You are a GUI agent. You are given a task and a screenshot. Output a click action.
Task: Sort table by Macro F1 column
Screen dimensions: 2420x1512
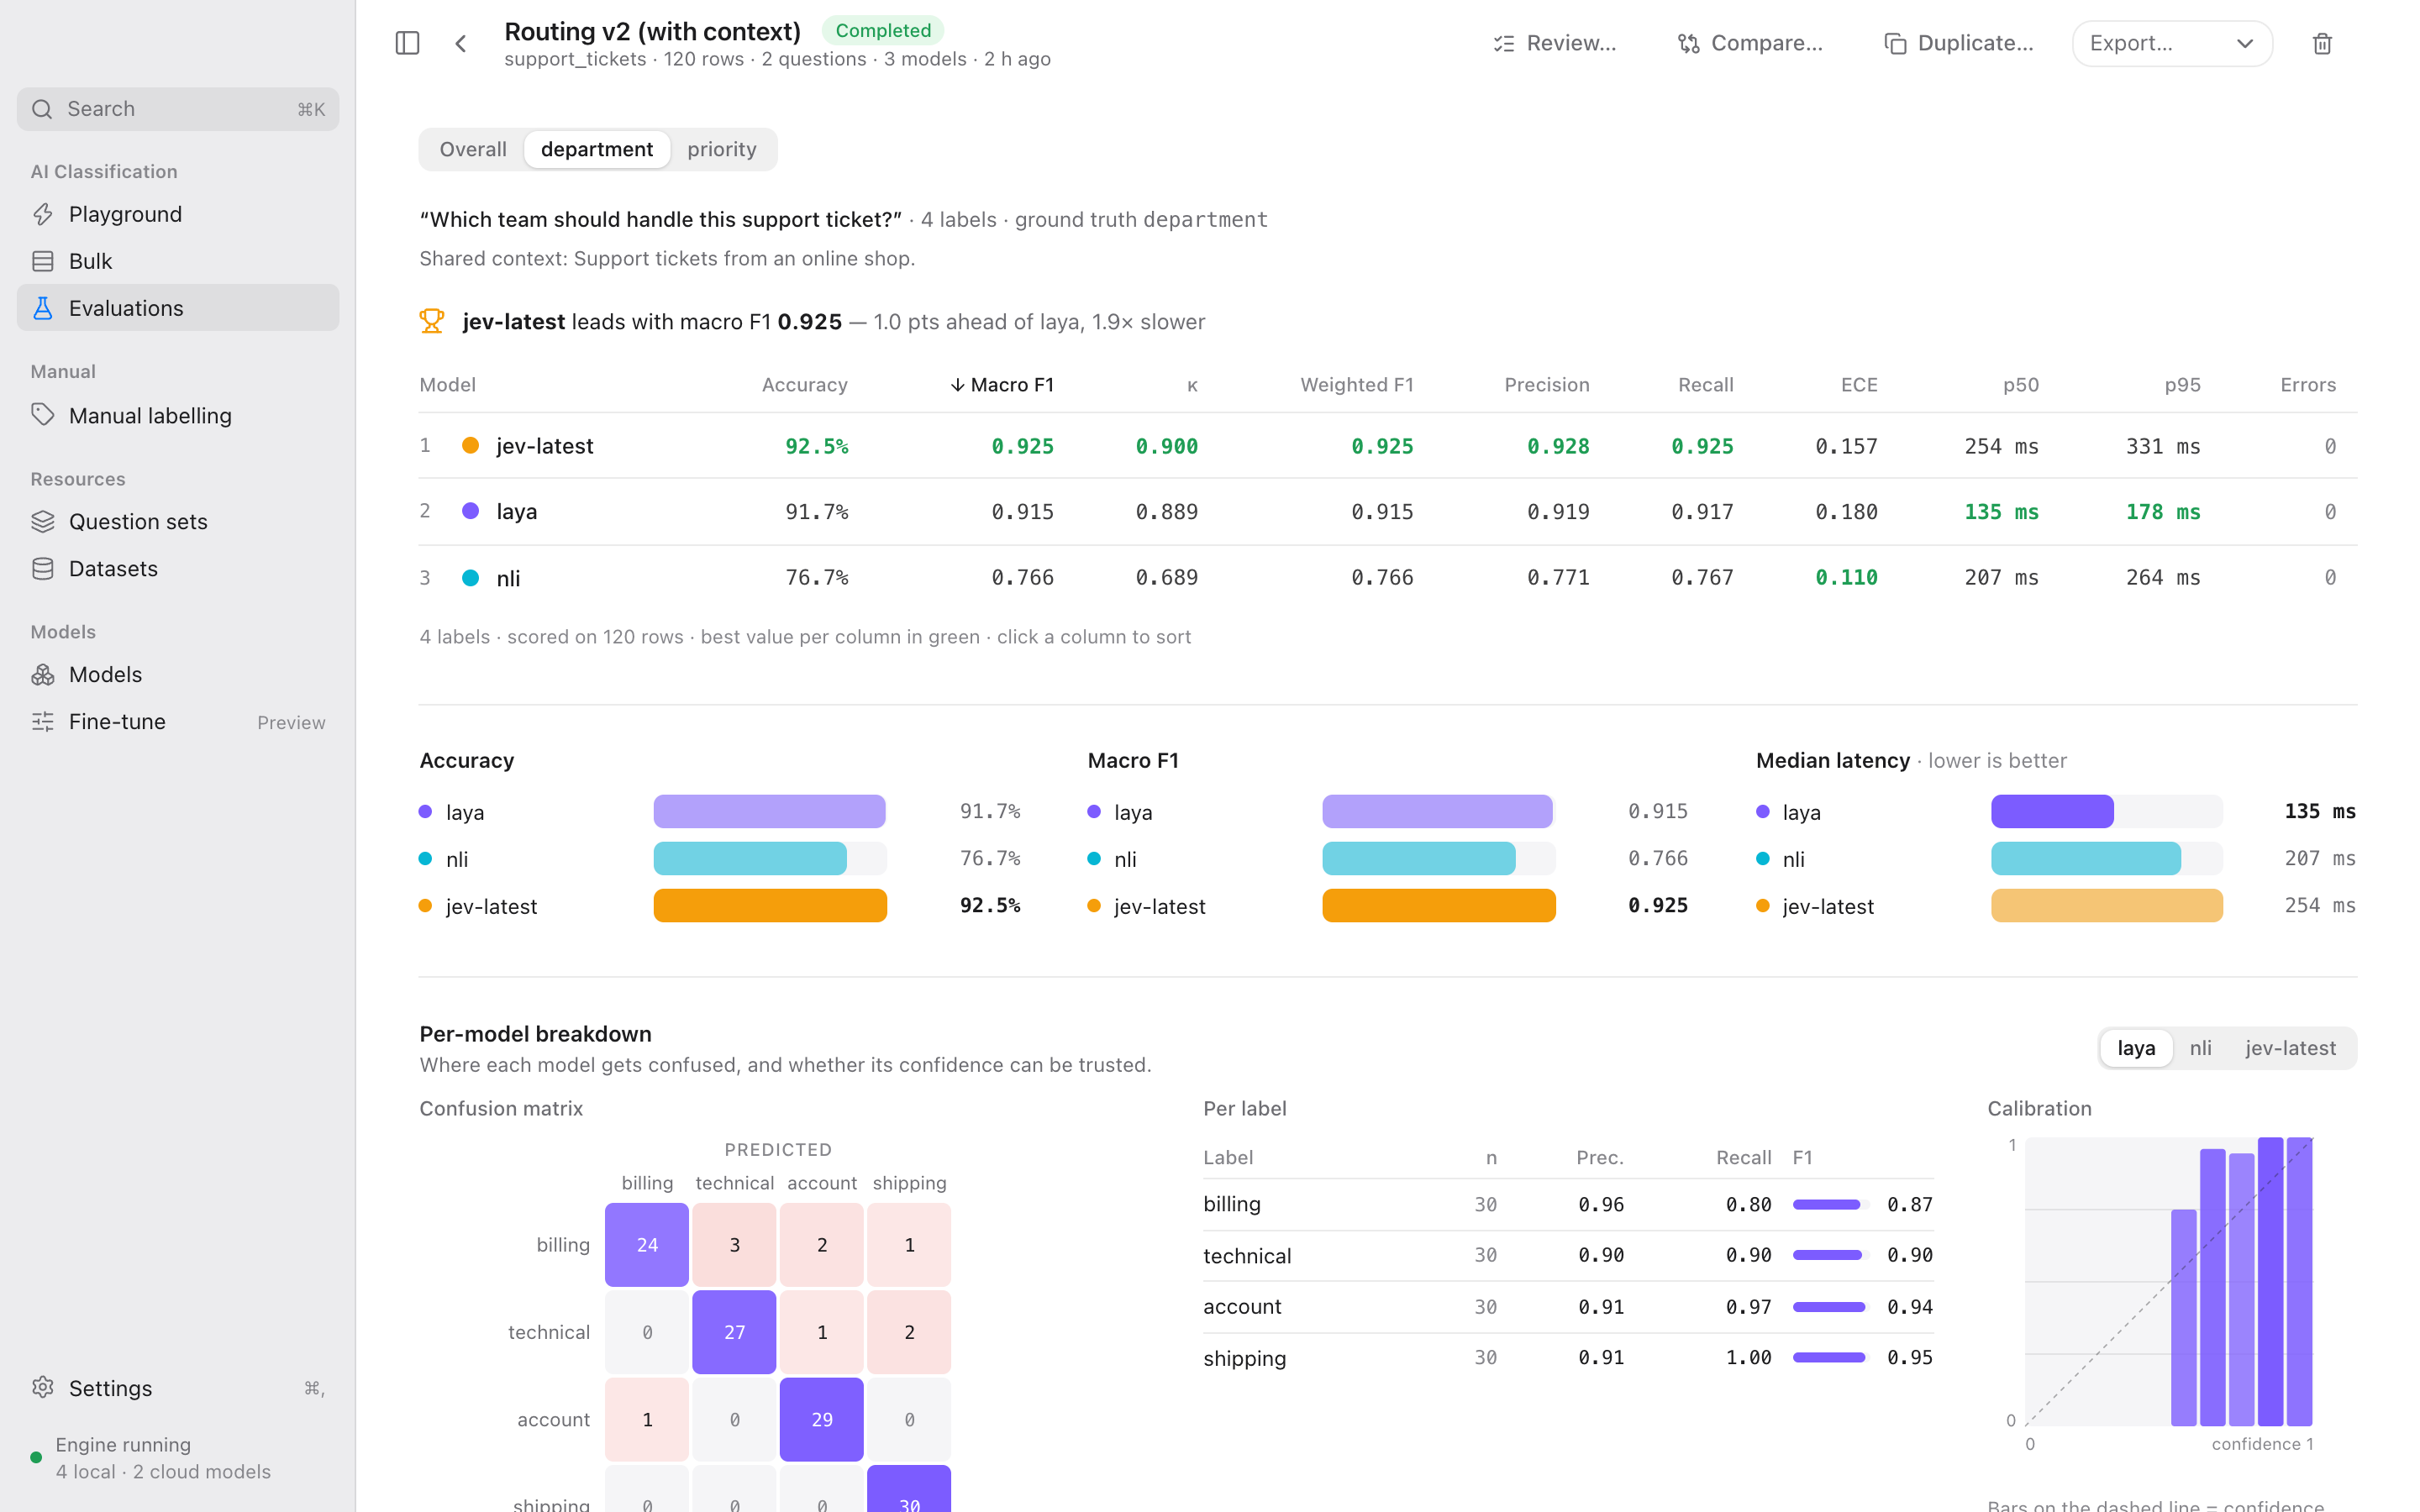[x=1001, y=385]
